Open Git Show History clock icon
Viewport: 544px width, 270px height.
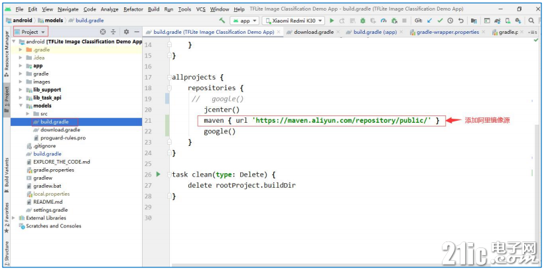click(450, 21)
